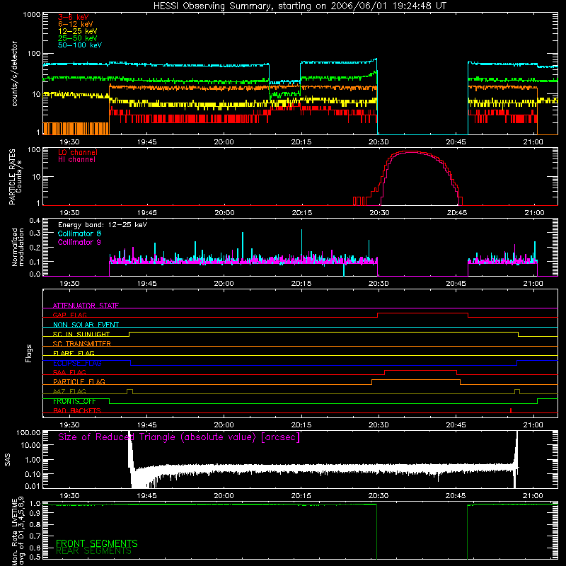
Task: Click the SAS axis label
Action: pyautogui.click(x=7, y=459)
